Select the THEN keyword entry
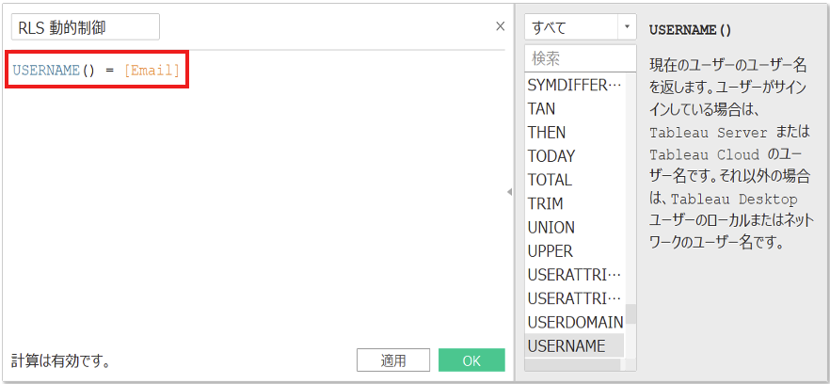The image size is (830, 384). [547, 133]
